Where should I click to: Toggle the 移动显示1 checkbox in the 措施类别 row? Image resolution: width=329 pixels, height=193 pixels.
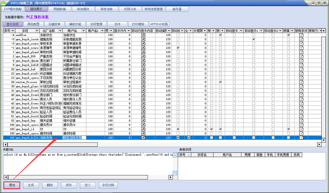pyautogui.click(x=253, y=39)
